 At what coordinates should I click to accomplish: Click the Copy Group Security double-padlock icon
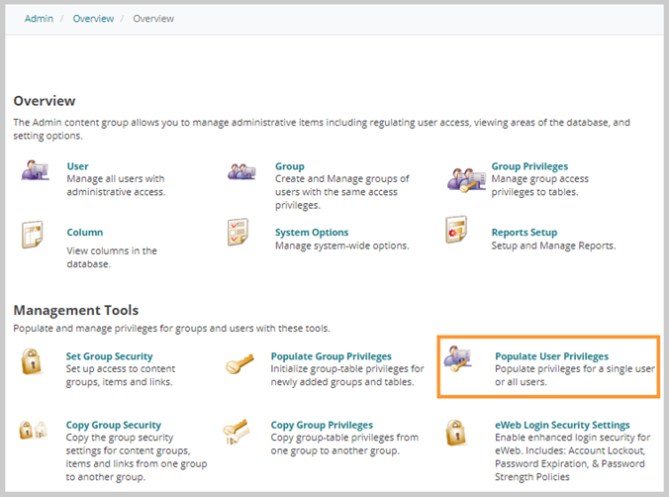33,430
